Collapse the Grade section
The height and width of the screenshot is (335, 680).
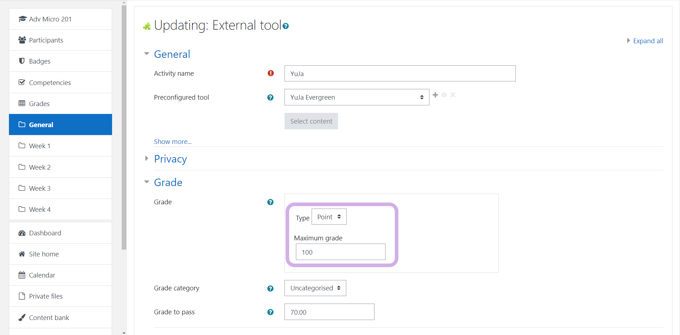[168, 182]
